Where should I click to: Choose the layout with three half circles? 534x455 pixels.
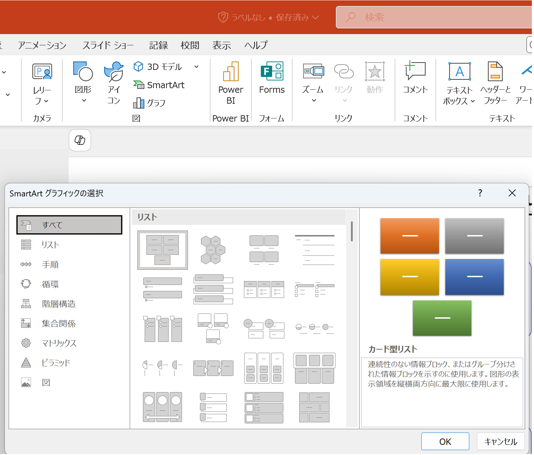point(163,368)
